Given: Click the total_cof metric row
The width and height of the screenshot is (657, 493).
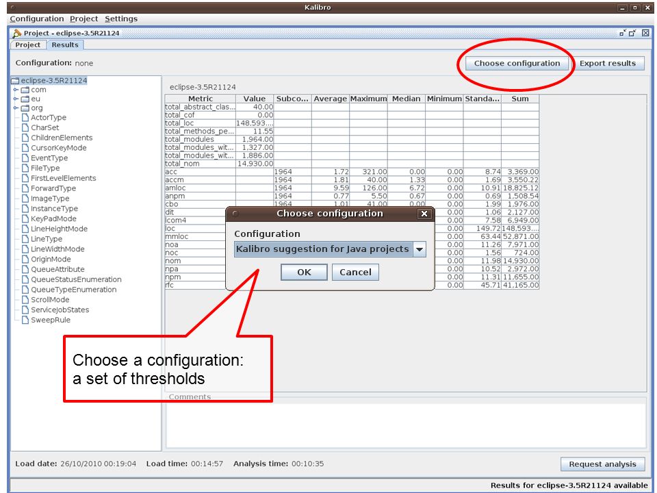Looking at the screenshot, I should 352,115.
